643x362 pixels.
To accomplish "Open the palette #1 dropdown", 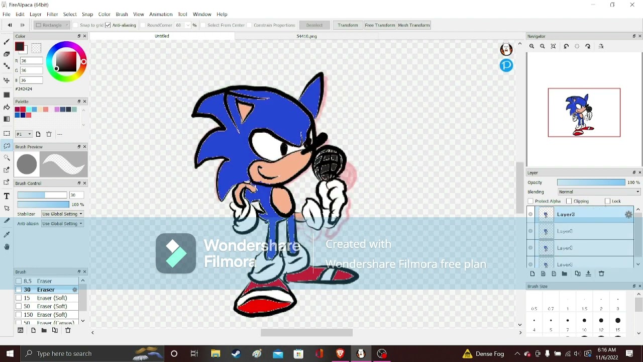I will point(24,134).
